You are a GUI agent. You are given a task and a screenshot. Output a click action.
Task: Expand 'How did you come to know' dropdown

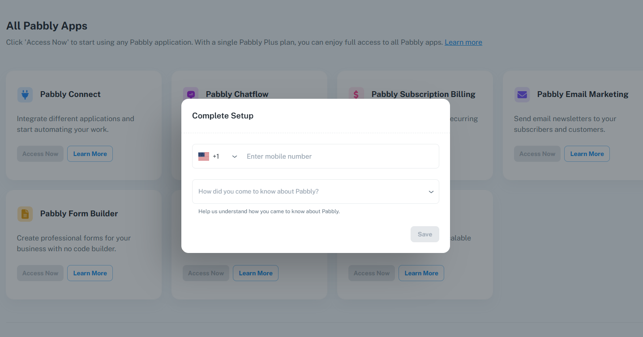(x=315, y=191)
